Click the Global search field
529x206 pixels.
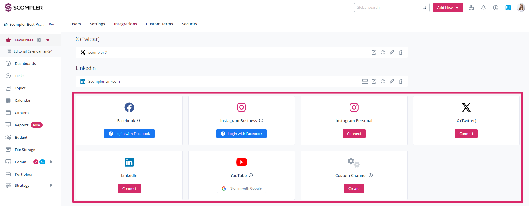pyautogui.click(x=388, y=8)
